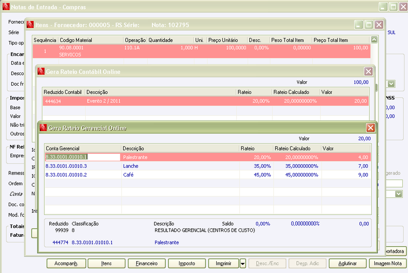Viewport: 408px width, 273px height.
Task: Open the Imprimir dropdown arrow
Action: [243, 263]
